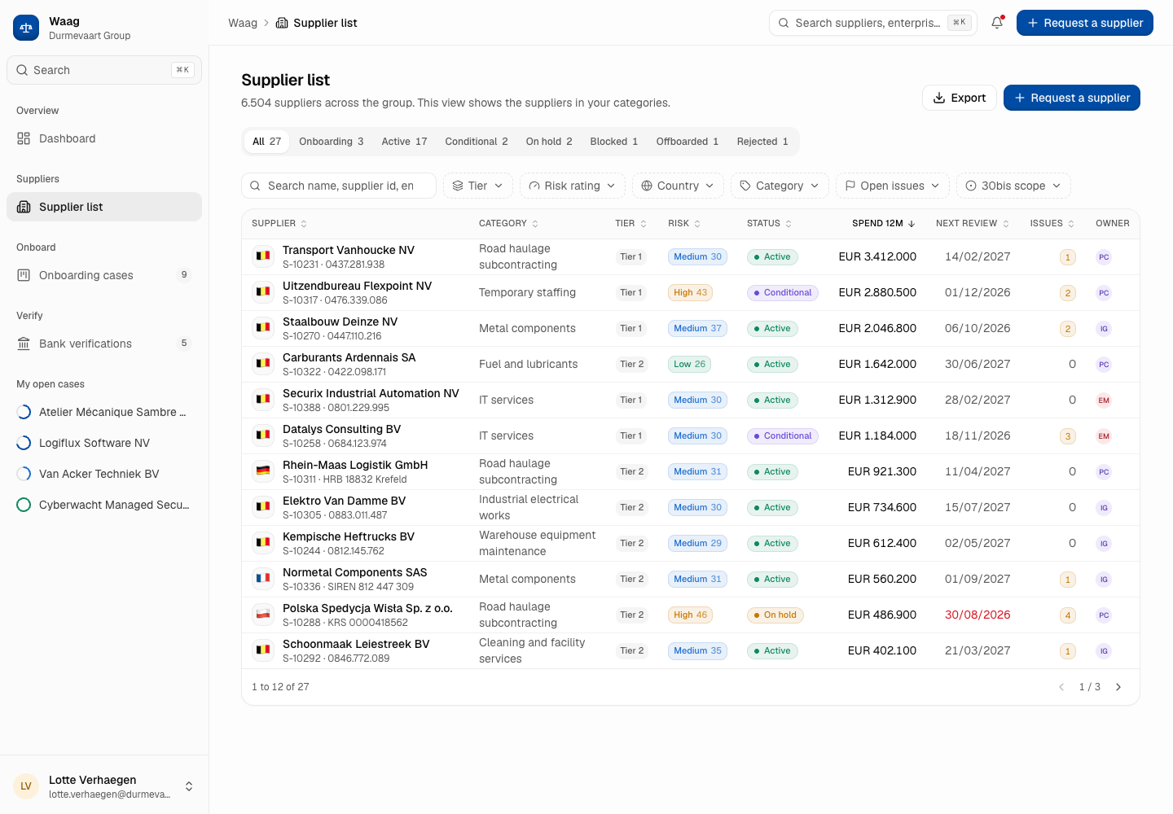Open the notifications bell
The width and height of the screenshot is (1173, 814).
coord(997,23)
